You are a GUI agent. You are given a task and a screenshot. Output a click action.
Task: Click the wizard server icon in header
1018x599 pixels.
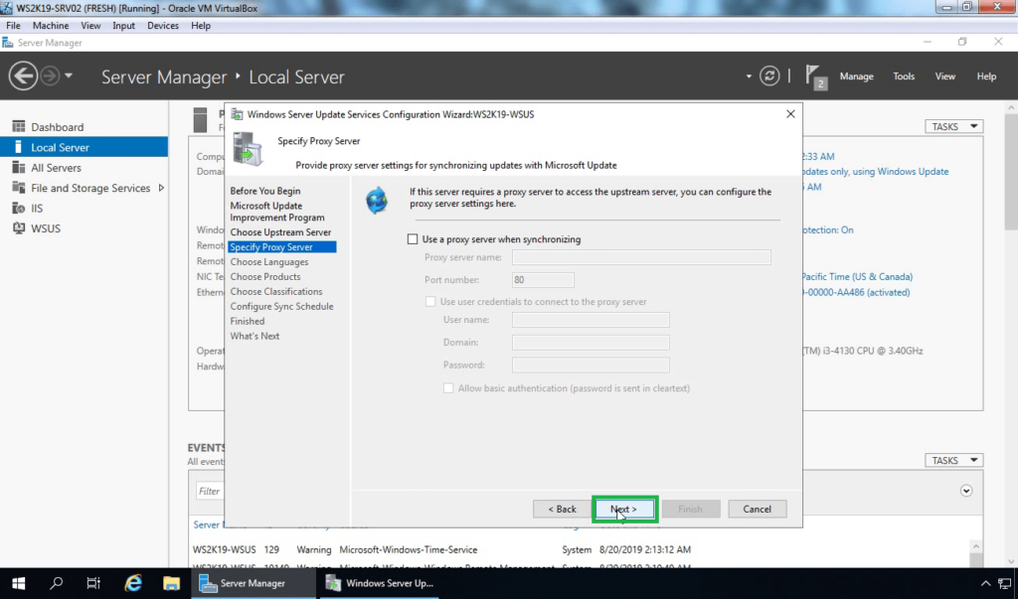(248, 150)
